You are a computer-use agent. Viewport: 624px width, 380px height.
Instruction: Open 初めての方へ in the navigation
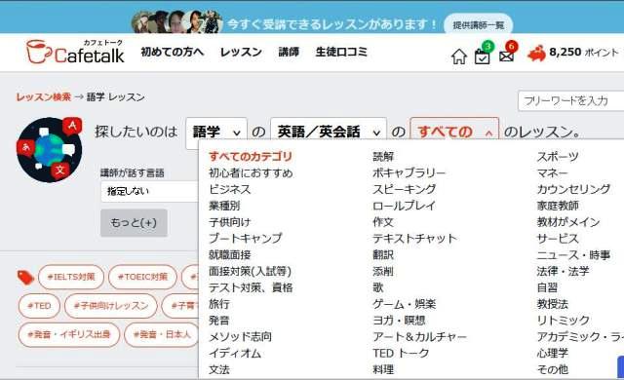[x=173, y=52]
